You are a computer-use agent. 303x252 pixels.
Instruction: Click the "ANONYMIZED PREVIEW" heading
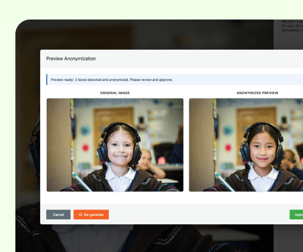tap(257, 93)
